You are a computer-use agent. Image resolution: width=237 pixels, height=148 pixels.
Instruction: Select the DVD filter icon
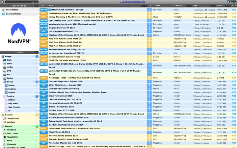point(5,71)
